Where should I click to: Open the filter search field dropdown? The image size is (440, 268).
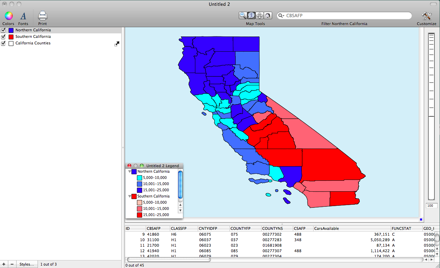pyautogui.click(x=282, y=16)
